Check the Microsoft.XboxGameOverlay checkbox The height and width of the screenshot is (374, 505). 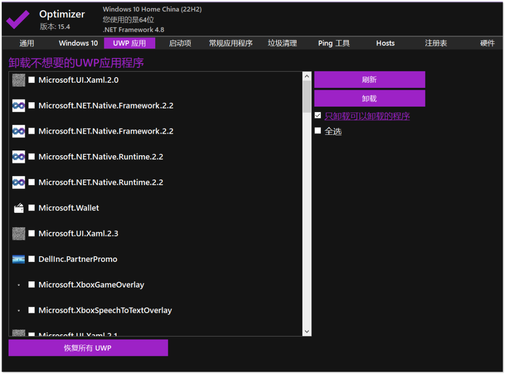pyautogui.click(x=32, y=284)
